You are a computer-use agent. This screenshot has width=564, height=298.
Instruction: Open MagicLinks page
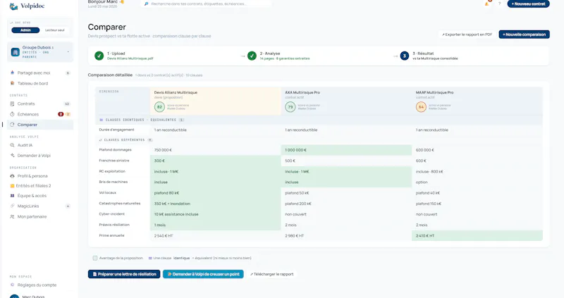[40, 206]
